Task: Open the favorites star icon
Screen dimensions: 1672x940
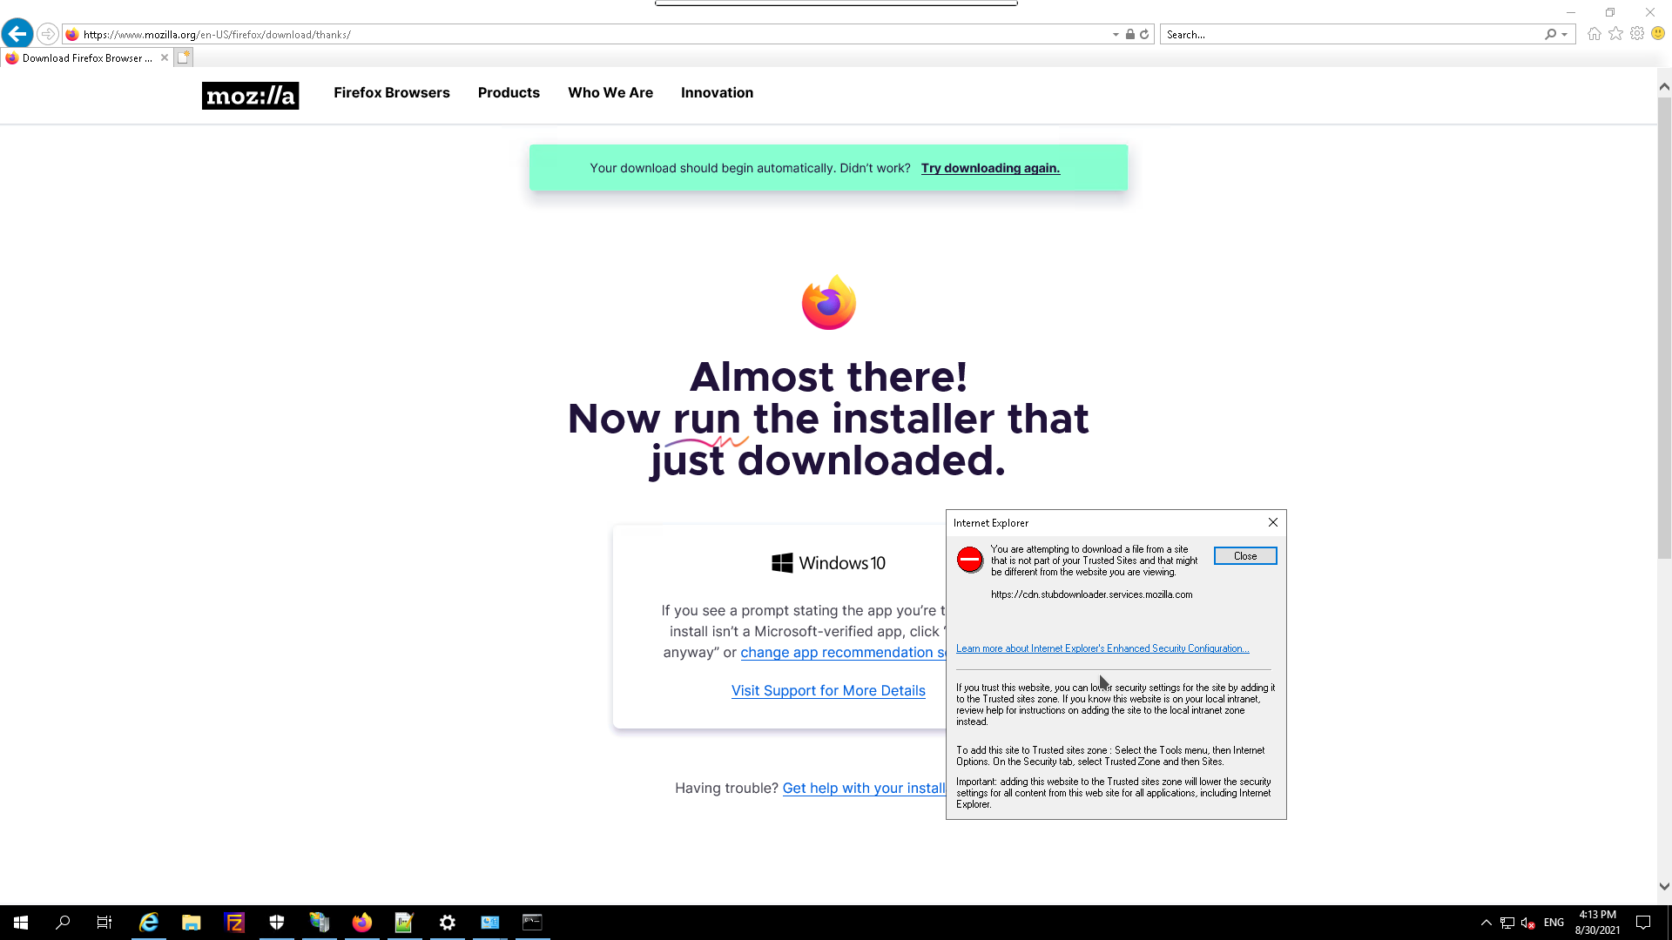Action: [x=1615, y=34]
